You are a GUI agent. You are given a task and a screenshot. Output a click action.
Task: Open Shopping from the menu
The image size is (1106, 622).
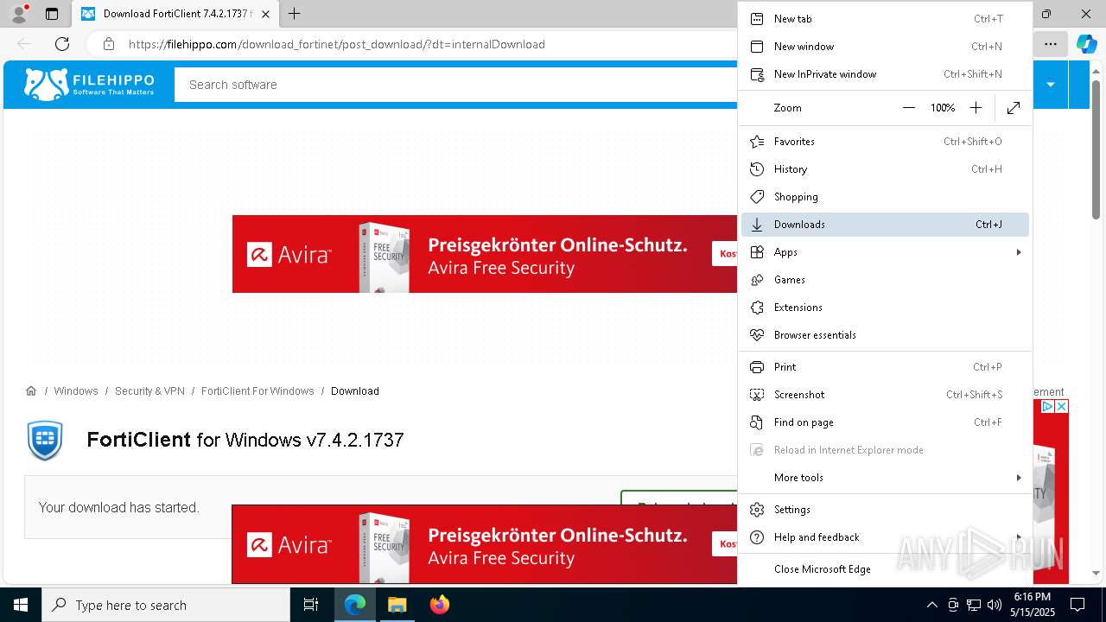point(885,197)
